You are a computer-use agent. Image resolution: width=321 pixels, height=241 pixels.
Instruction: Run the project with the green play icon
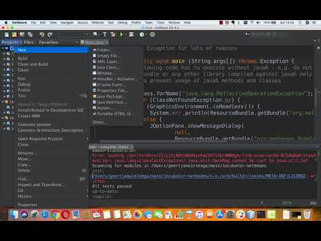coord(122,35)
